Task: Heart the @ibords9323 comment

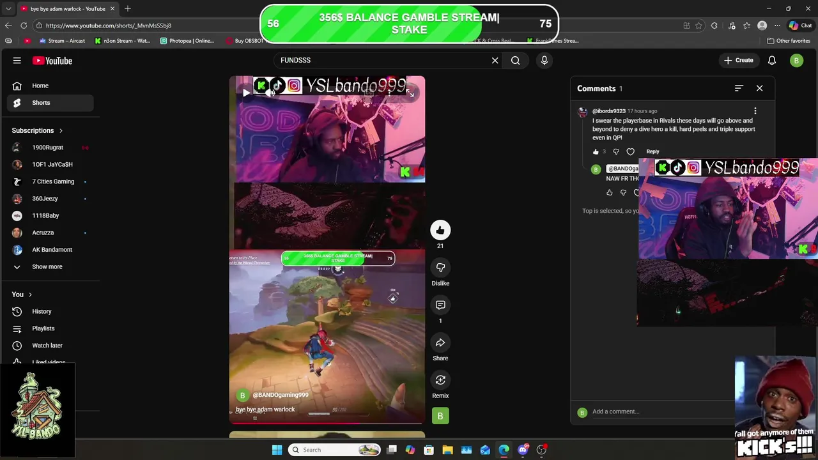Action: [631, 151]
